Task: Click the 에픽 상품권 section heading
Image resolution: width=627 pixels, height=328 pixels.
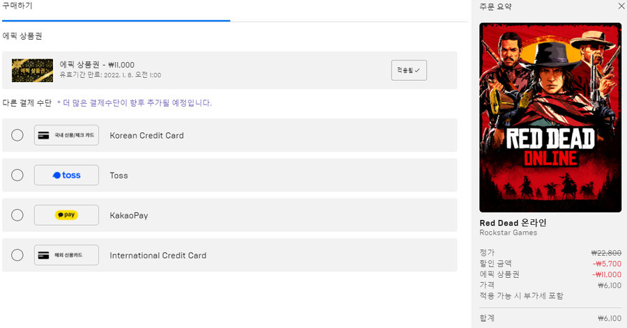Action: tap(22, 36)
